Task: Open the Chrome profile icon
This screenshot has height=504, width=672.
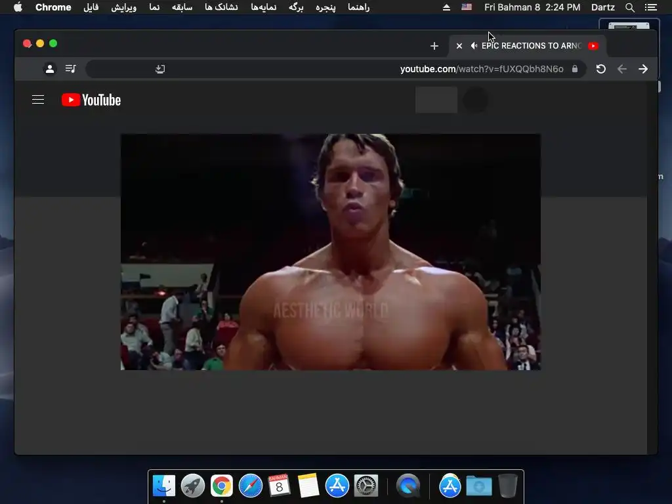Action: click(50, 68)
